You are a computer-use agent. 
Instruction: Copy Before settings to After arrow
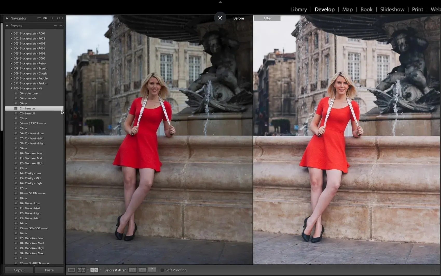point(132,270)
